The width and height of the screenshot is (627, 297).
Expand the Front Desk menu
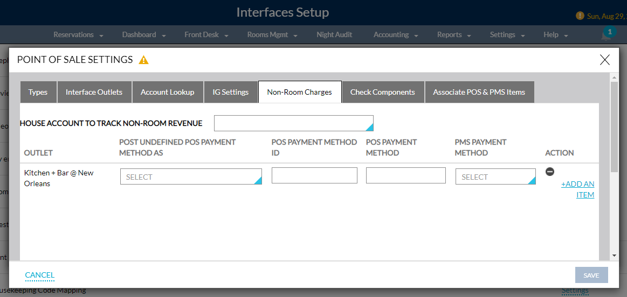click(206, 35)
